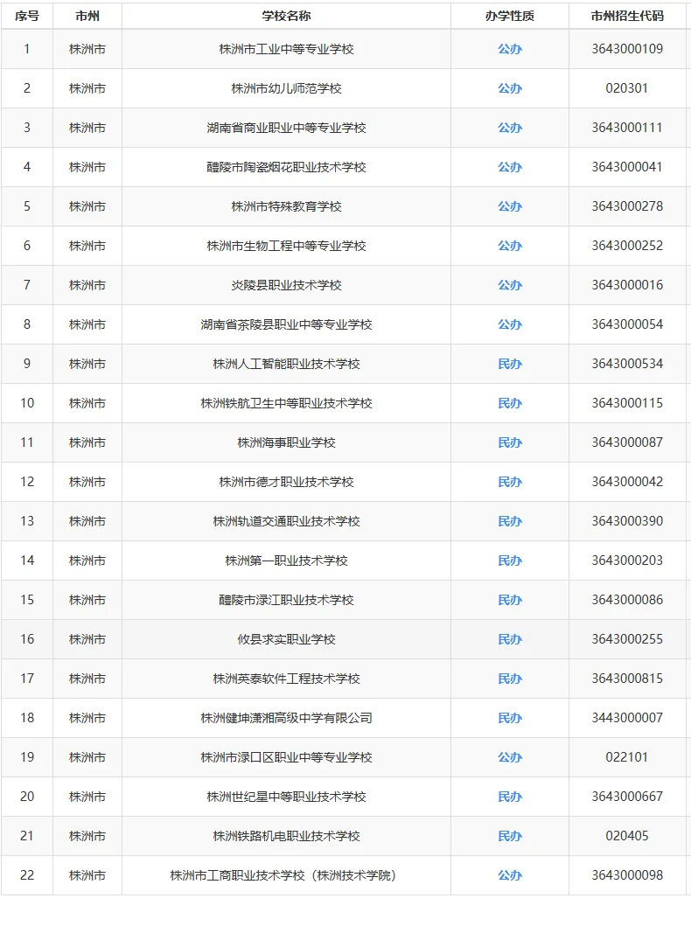Select 醴陵市渌江职业技术学校 cell
This screenshot has height=947, width=691.
[x=286, y=600]
